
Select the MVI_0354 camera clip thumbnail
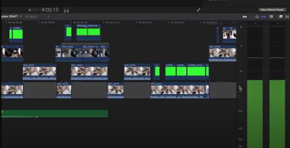pos(72,53)
